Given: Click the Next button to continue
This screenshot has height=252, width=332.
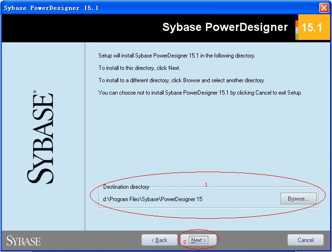Looking at the screenshot, I should tap(198, 240).
